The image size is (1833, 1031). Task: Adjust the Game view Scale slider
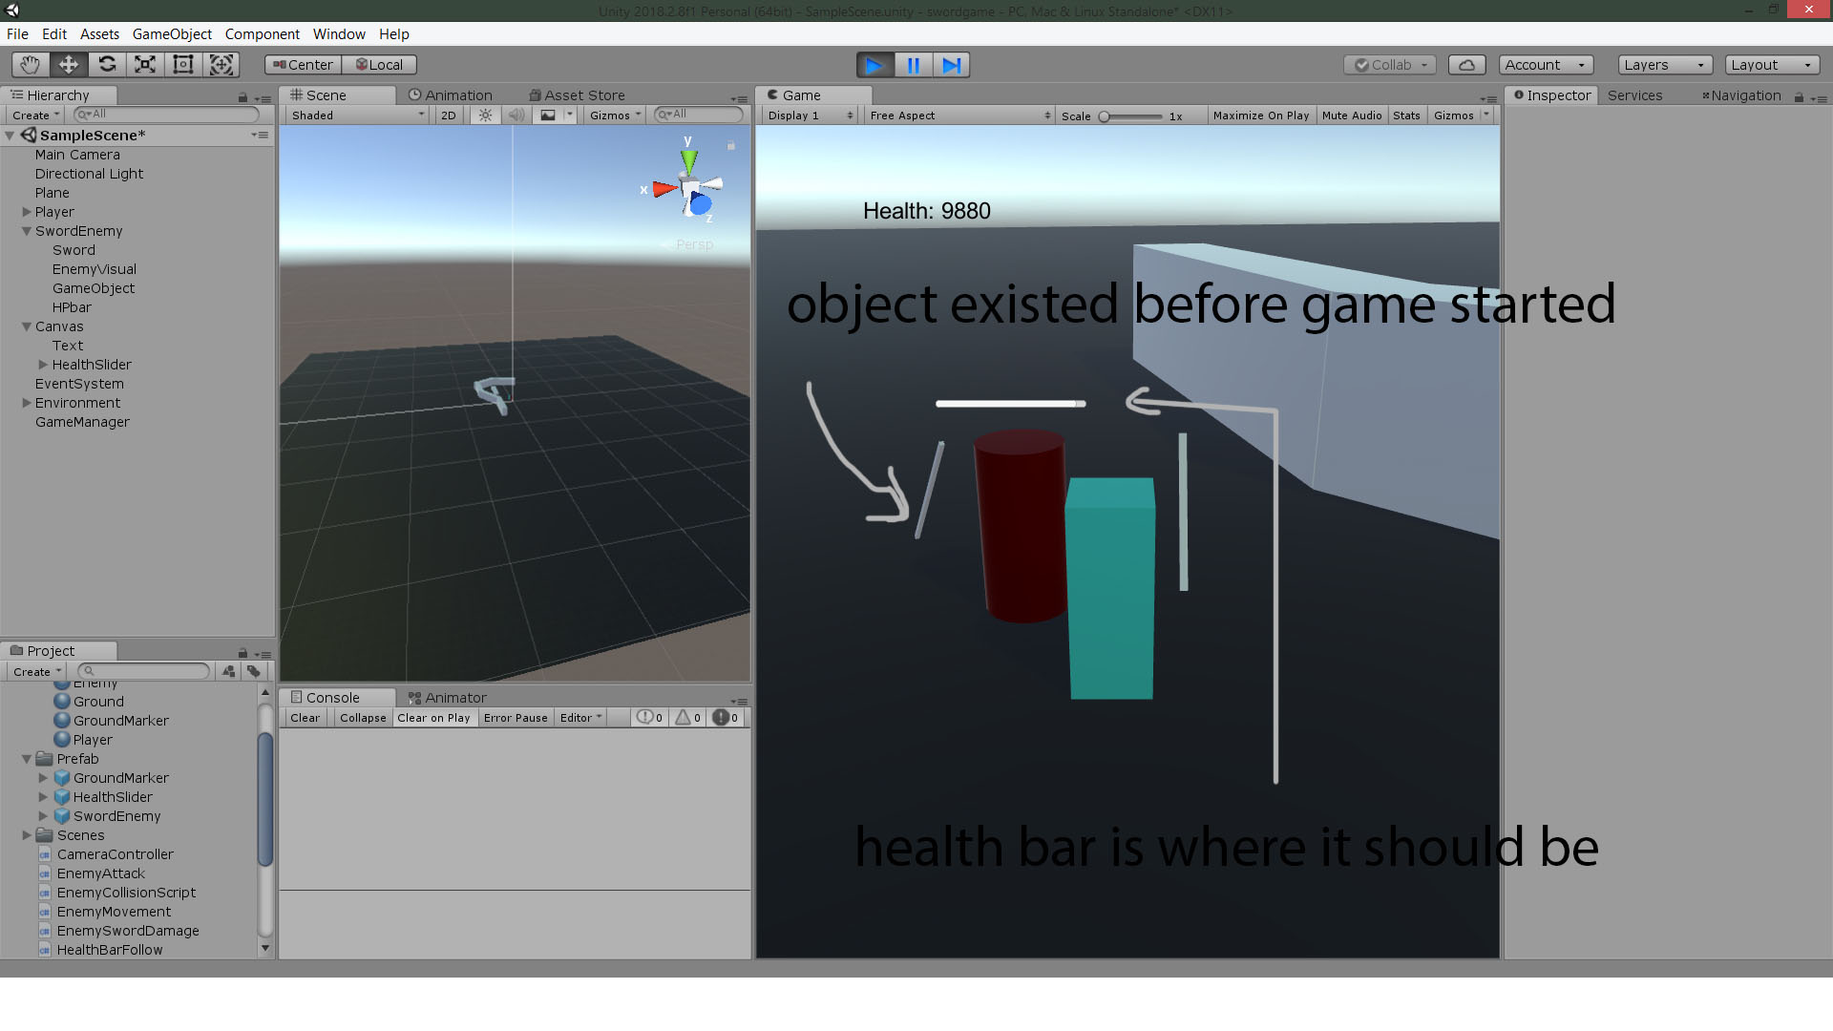pos(1130,116)
